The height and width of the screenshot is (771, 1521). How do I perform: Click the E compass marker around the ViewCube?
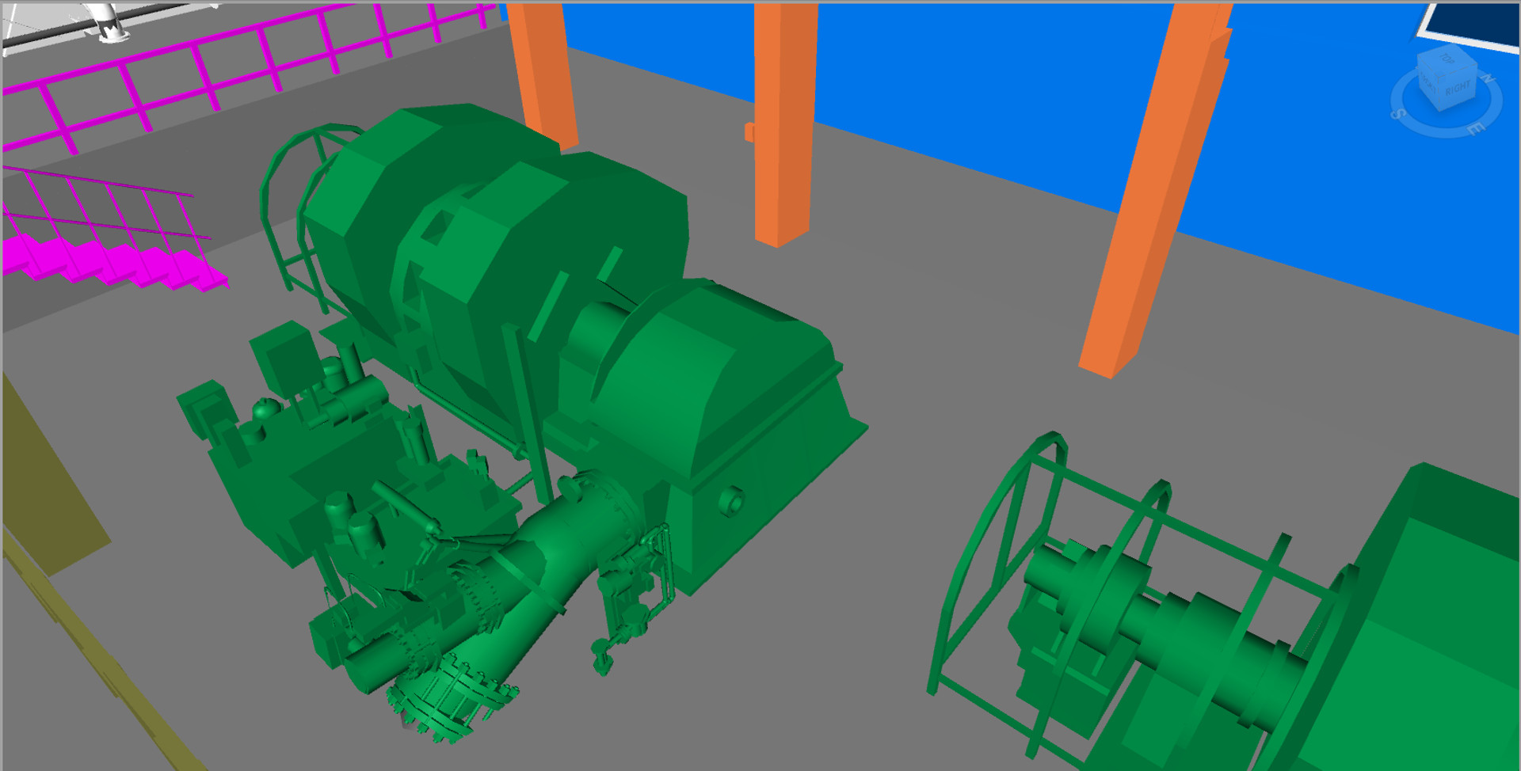(1475, 128)
